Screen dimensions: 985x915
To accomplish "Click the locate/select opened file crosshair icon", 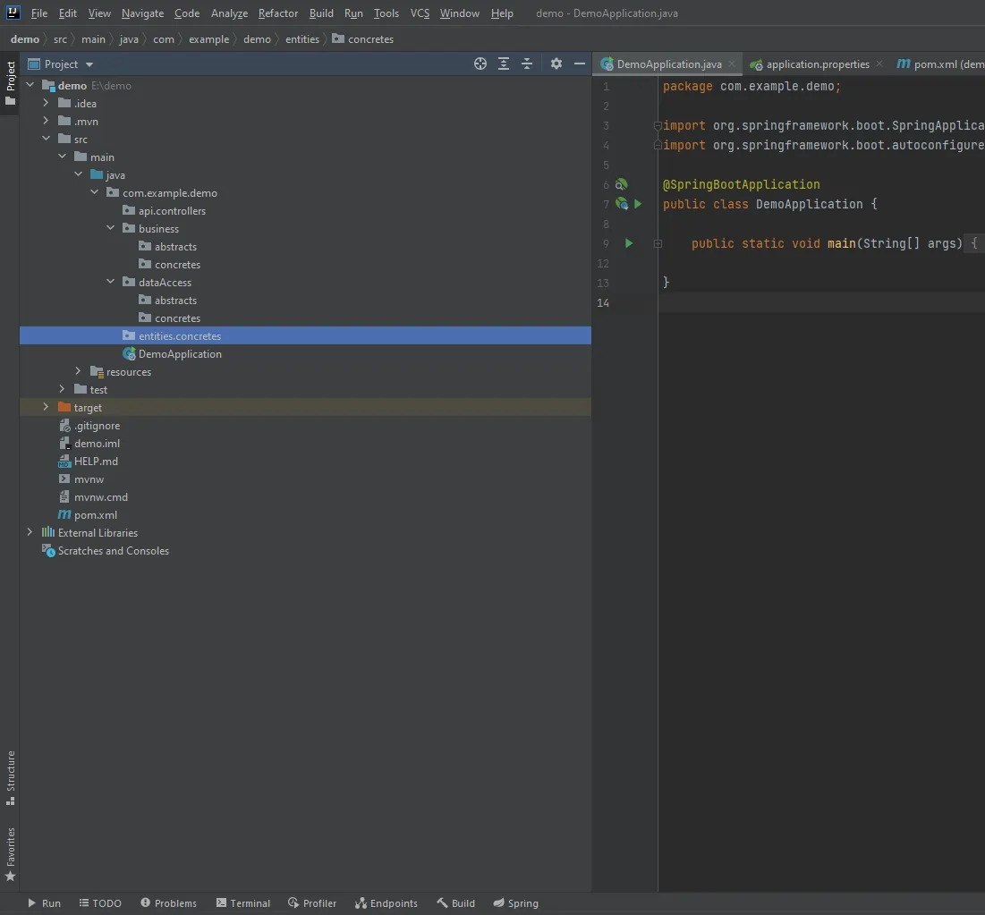I will [x=480, y=64].
